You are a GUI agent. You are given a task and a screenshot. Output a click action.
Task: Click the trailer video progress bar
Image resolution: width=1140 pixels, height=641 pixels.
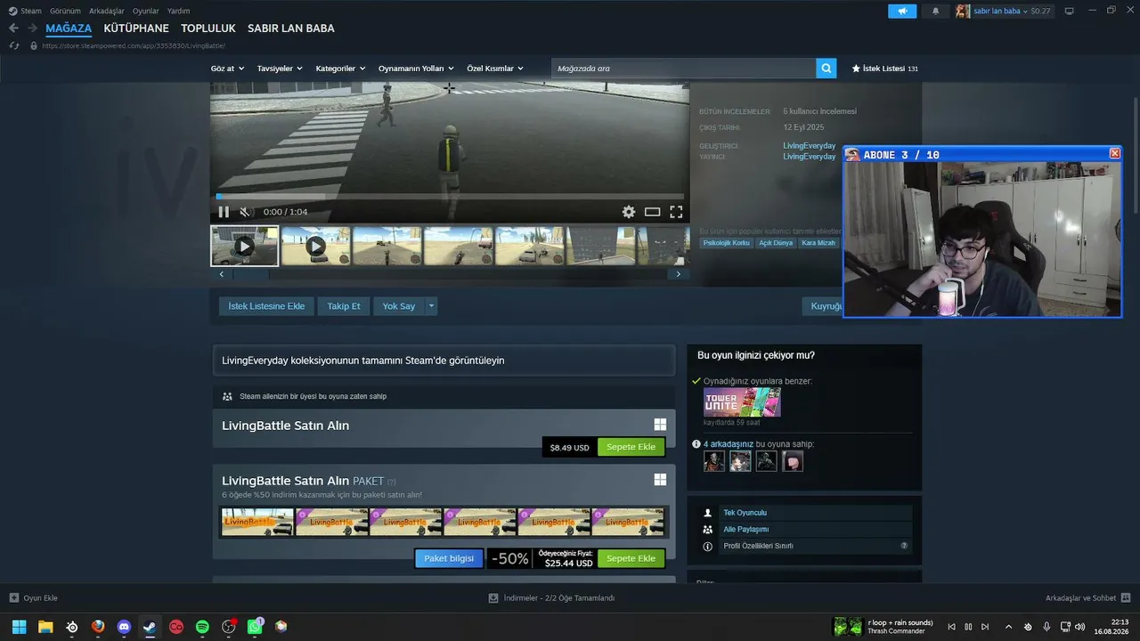[x=450, y=197]
